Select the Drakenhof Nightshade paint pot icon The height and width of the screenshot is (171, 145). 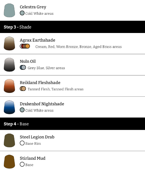(9, 107)
